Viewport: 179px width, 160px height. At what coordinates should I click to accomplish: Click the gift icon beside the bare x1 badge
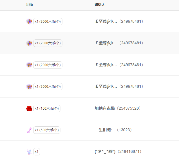click(x=29, y=152)
